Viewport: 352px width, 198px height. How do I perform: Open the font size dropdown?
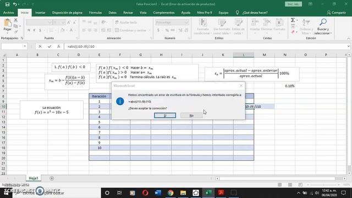tap(63, 22)
